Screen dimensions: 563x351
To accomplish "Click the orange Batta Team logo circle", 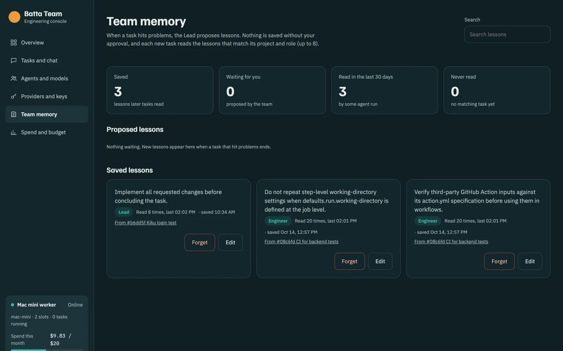I will pyautogui.click(x=14, y=17).
